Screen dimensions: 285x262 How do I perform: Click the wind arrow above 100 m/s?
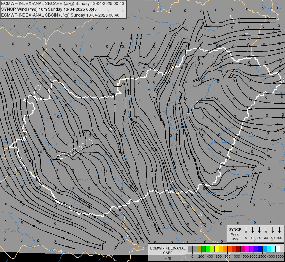point(279,230)
